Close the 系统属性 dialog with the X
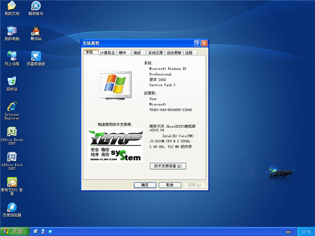Viewport: 315px width, 236px height. (x=205, y=43)
